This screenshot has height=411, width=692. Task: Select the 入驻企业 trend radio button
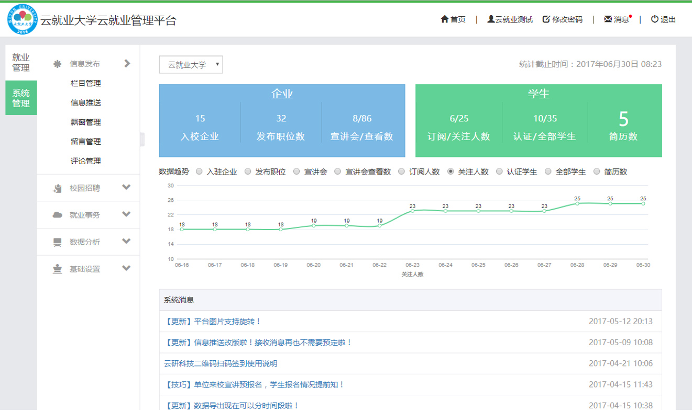coord(199,172)
